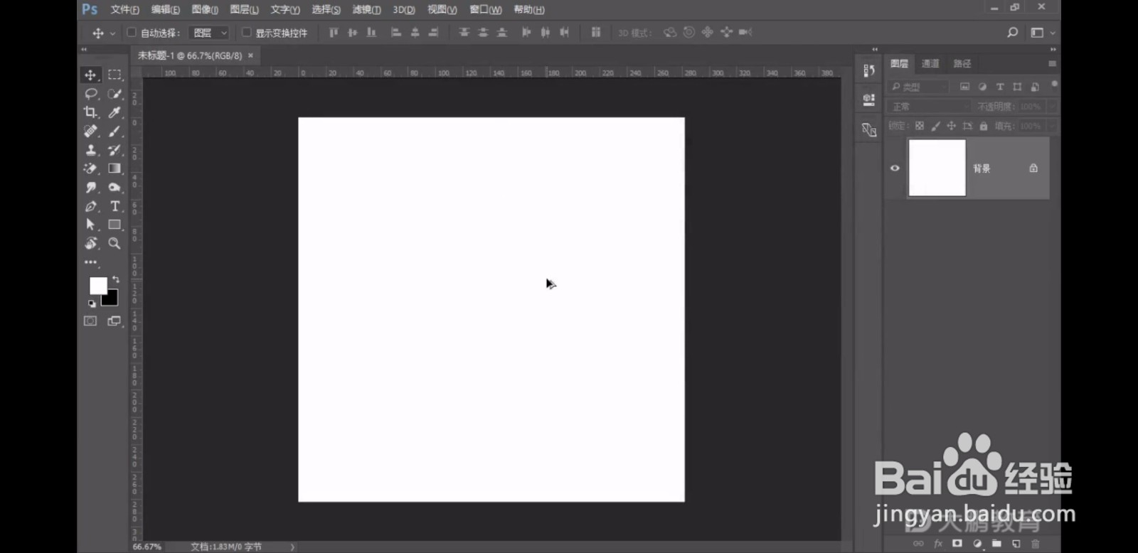Select the Lasso tool

(x=90, y=94)
